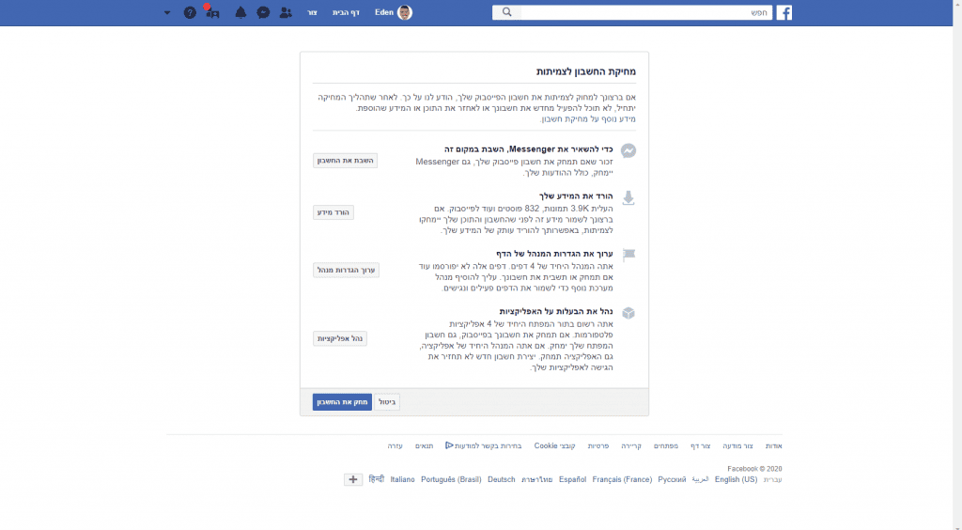Open בחירות בקשר למודעות footer link

click(484, 446)
